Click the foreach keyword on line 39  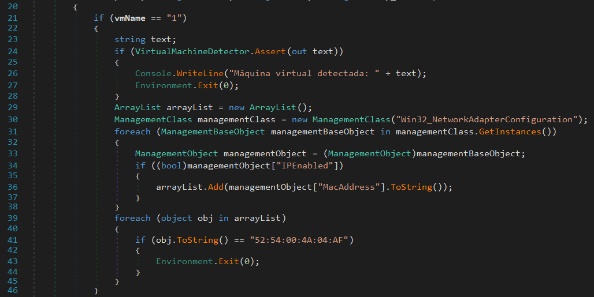132,219
